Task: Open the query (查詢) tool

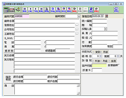Action: coord(58,10)
